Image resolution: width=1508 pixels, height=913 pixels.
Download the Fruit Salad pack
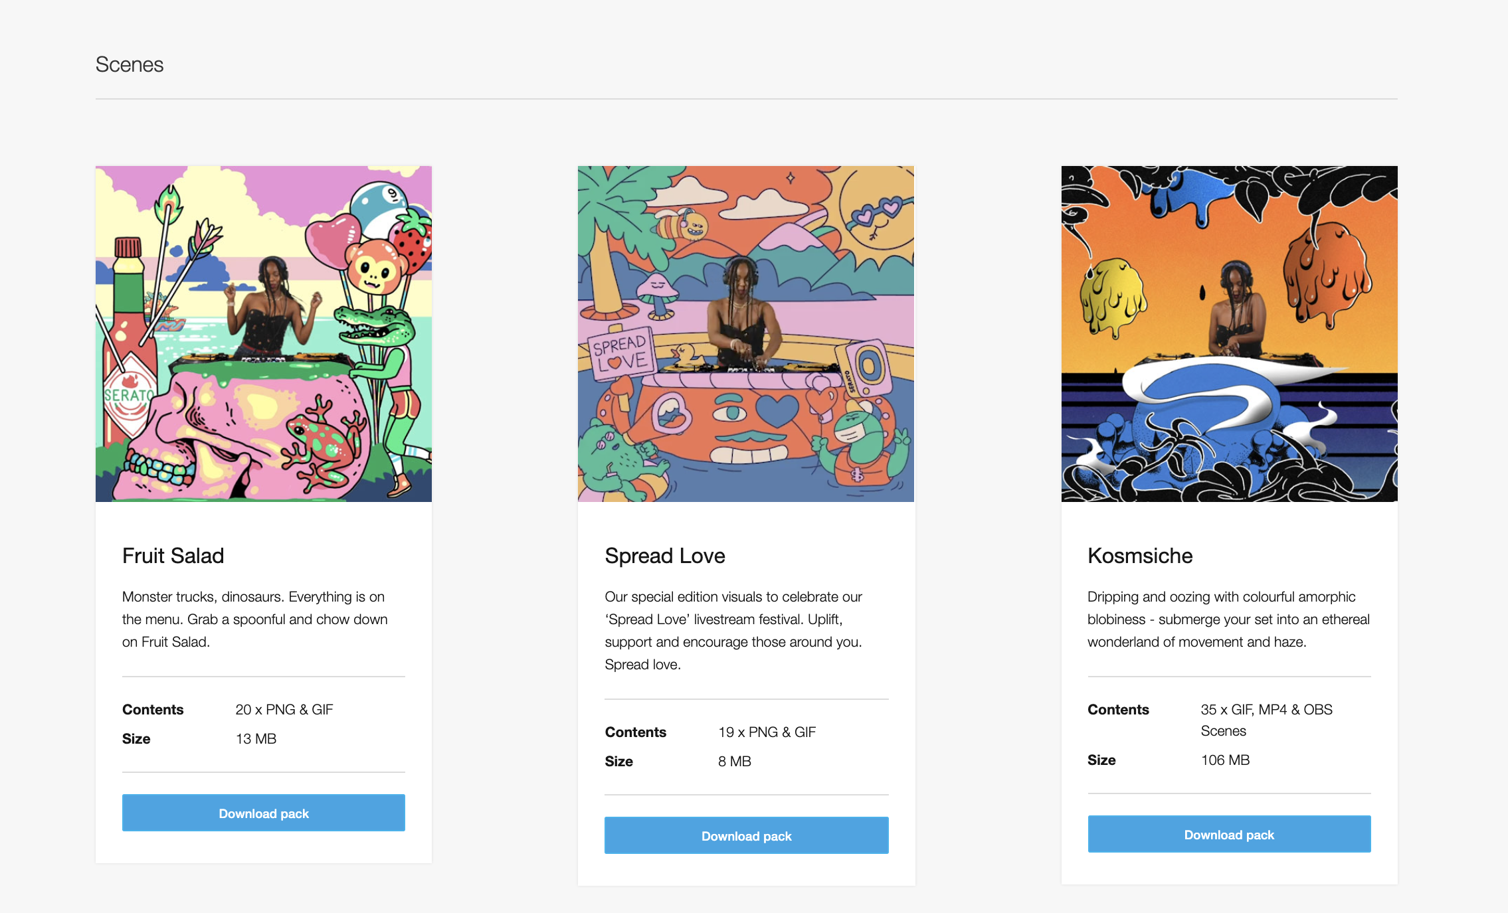click(264, 813)
